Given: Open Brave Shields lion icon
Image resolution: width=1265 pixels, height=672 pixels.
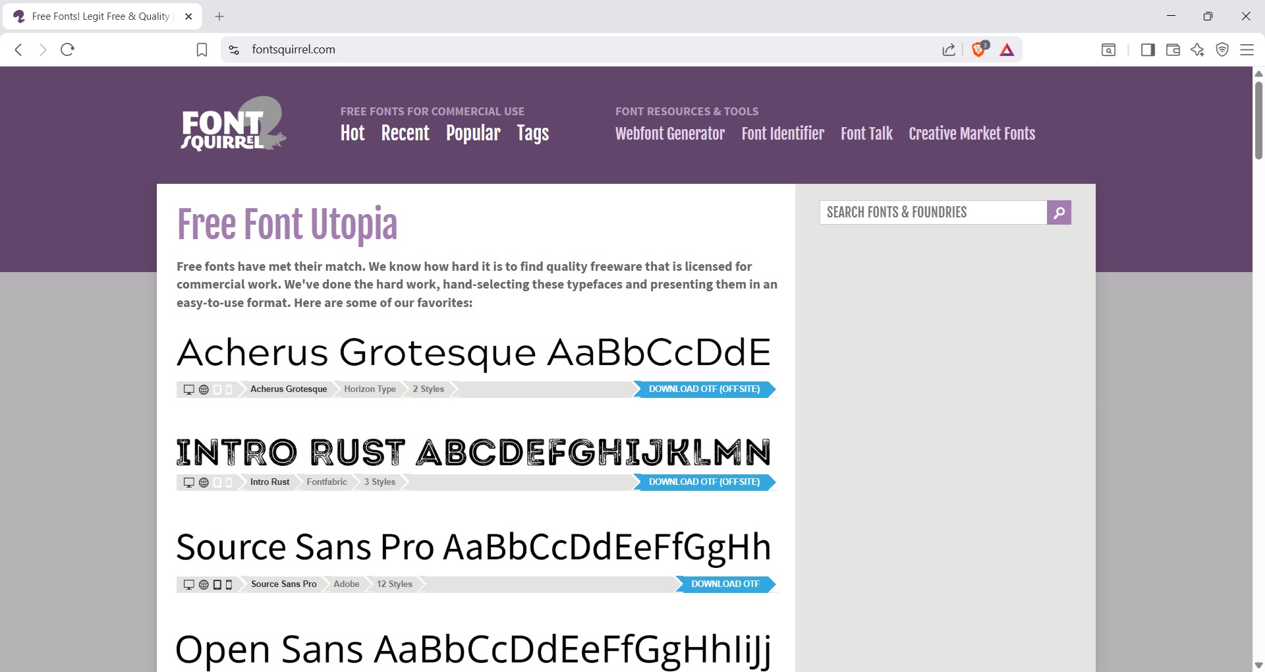Looking at the screenshot, I should click(979, 49).
